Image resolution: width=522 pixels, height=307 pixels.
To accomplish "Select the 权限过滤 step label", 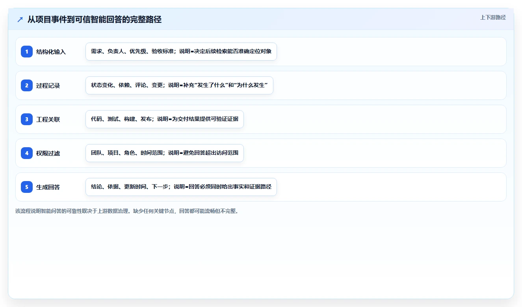I will tap(48, 153).
